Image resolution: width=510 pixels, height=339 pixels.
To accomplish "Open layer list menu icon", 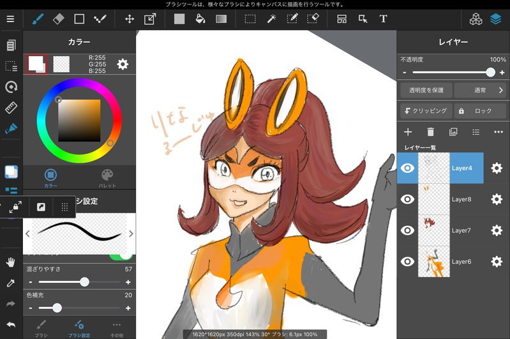I will click(476, 132).
